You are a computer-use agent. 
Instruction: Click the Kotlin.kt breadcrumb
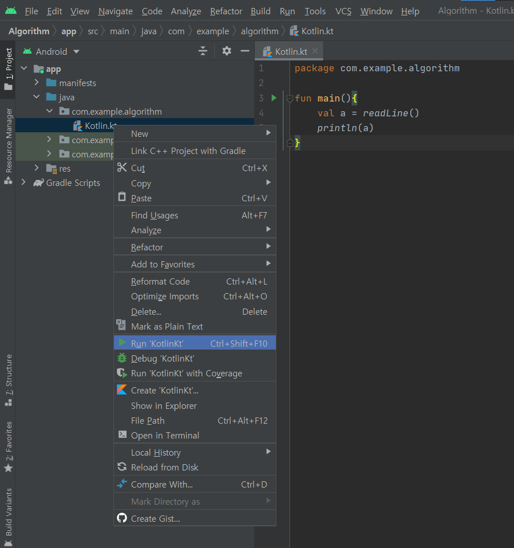coord(312,31)
